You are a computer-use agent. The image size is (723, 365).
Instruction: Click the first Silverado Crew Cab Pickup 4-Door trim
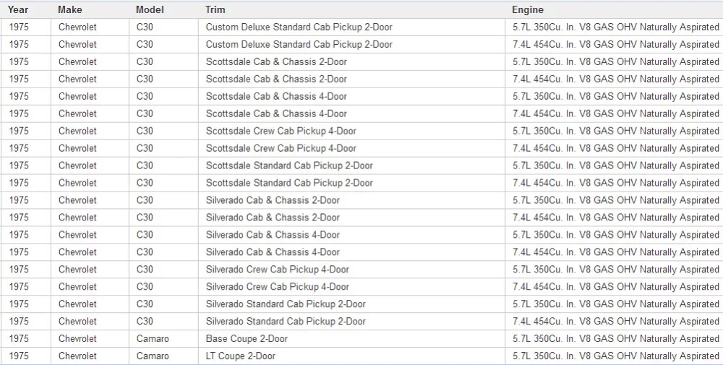277,270
